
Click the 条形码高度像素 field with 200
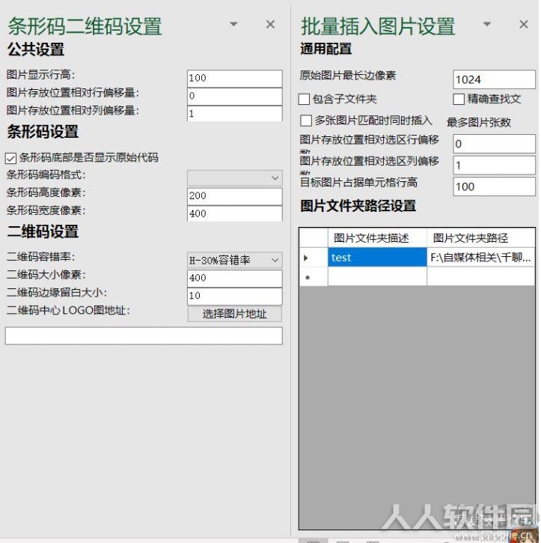[234, 196]
